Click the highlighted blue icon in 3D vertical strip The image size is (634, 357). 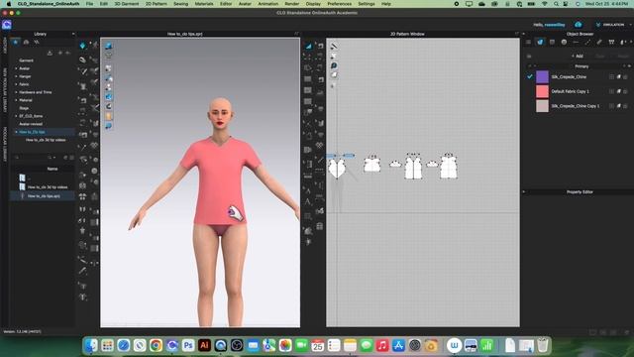tap(109, 97)
